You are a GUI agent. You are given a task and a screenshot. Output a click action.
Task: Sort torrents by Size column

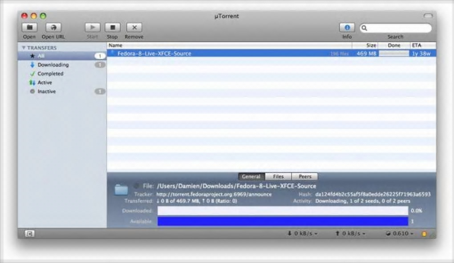365,45
